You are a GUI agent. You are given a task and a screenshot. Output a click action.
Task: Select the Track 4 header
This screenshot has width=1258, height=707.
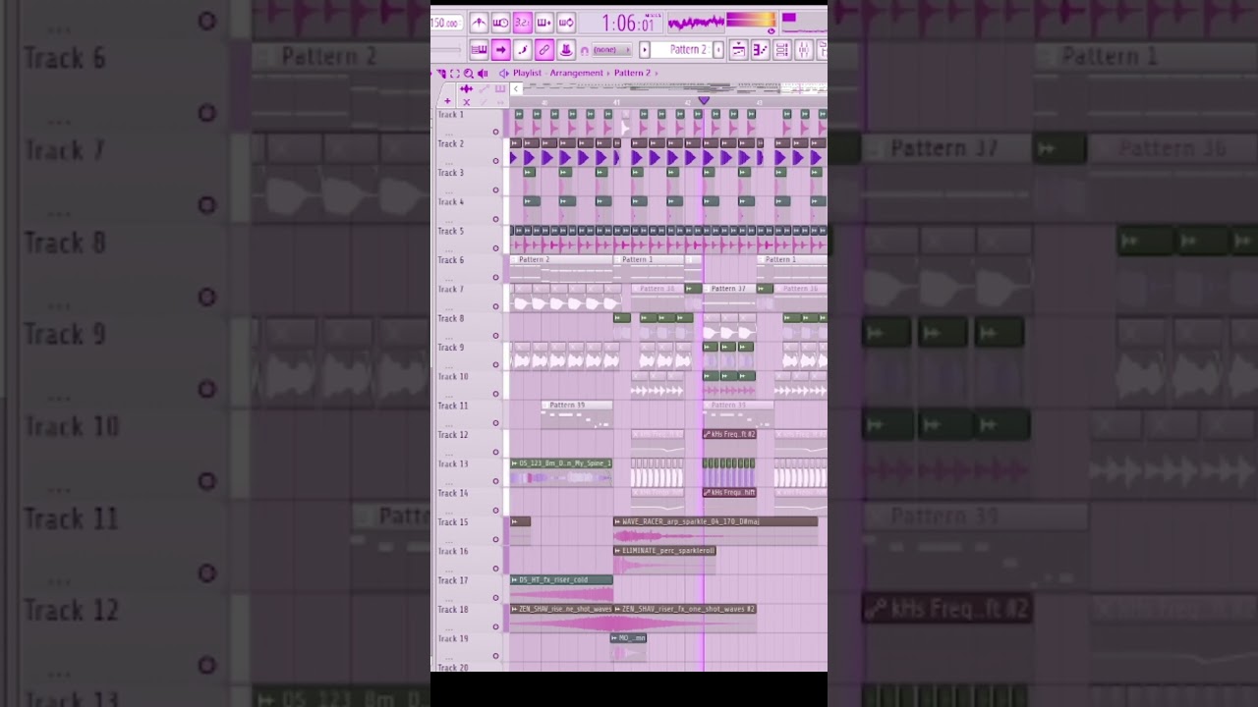pyautogui.click(x=469, y=209)
